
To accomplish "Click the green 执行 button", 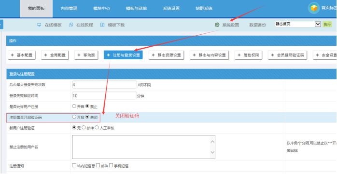I will 327,24.
